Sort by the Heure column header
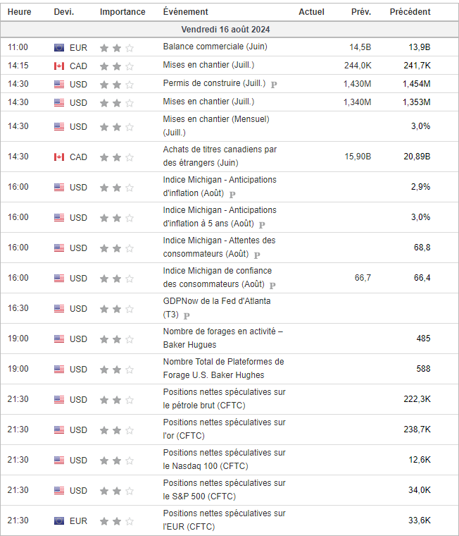 pos(19,12)
